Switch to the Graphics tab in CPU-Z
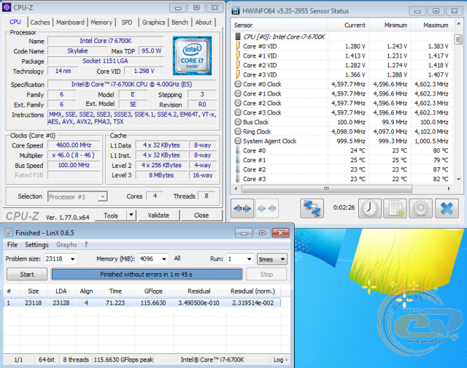This screenshot has width=467, height=368. tap(153, 23)
